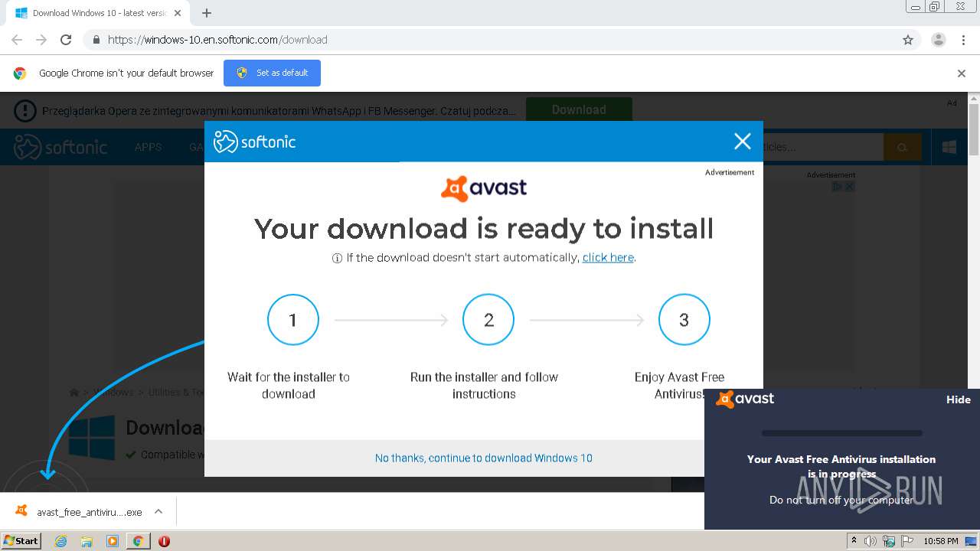
Task: Click the Avast installation progress bar
Action: tap(842, 433)
